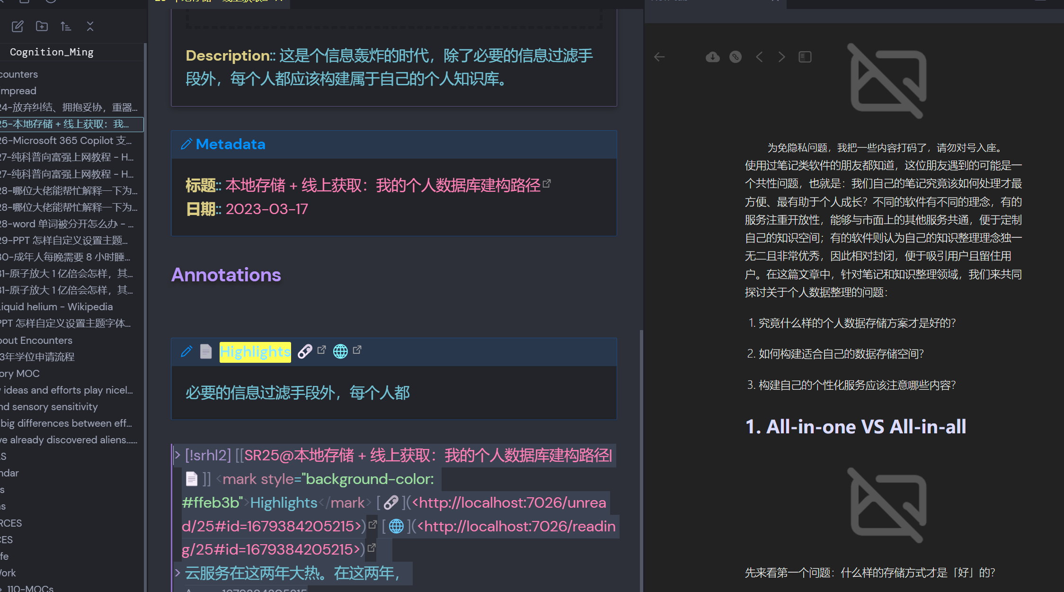Image resolution: width=1064 pixels, height=592 pixels.
Task: Toggle the split sidebar layout icon in right pane
Action: point(805,57)
